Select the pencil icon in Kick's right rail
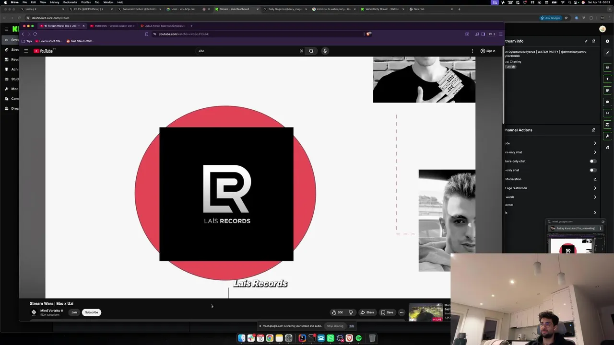The width and height of the screenshot is (614, 345). click(607, 53)
